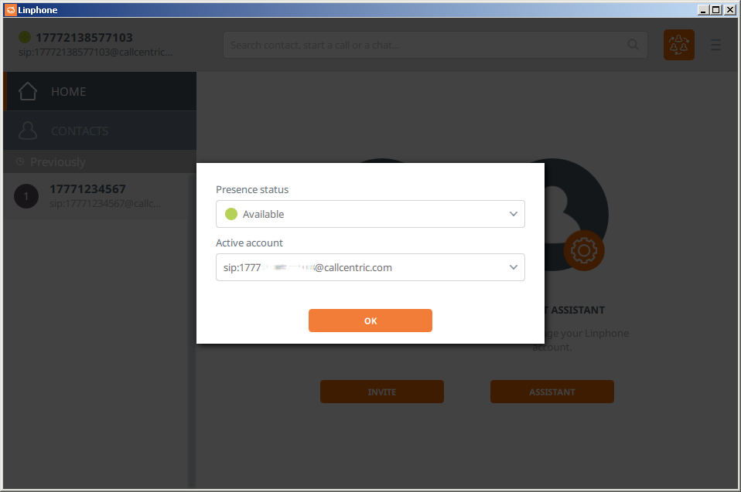
Task: Confirm settings with the OK button
Action: [x=370, y=321]
